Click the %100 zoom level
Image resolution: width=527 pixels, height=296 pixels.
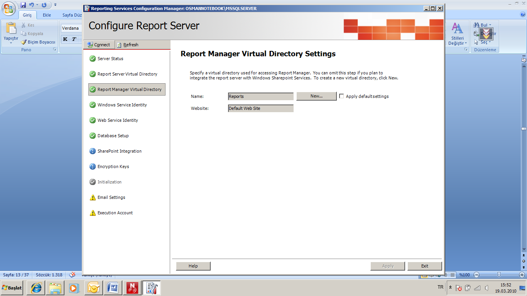pyautogui.click(x=465, y=275)
